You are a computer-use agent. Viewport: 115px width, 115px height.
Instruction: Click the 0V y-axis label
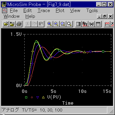[19, 85]
